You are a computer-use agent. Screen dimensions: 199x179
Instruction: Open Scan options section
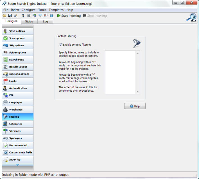pos(18,38)
